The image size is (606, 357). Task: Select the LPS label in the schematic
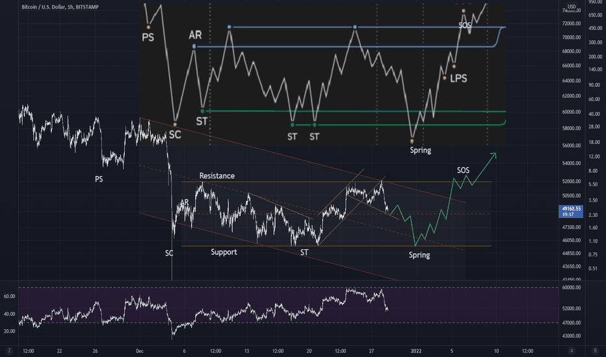[x=458, y=79]
